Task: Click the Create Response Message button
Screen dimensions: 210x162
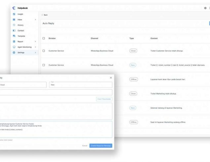Action: tap(101, 145)
